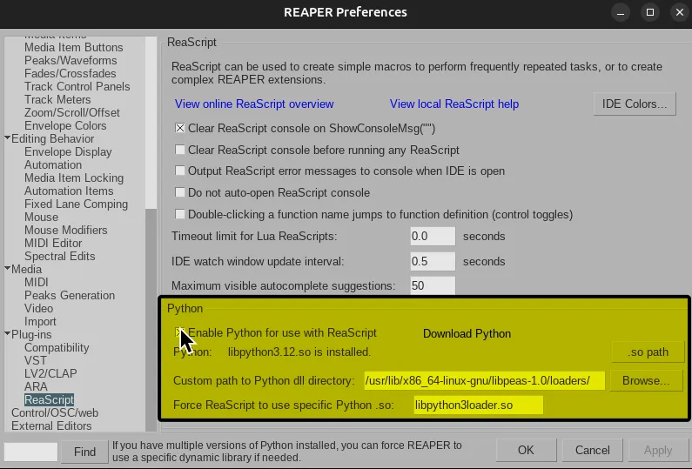
Task: Select Compatibility page under Plug-ins
Action: (x=57, y=347)
